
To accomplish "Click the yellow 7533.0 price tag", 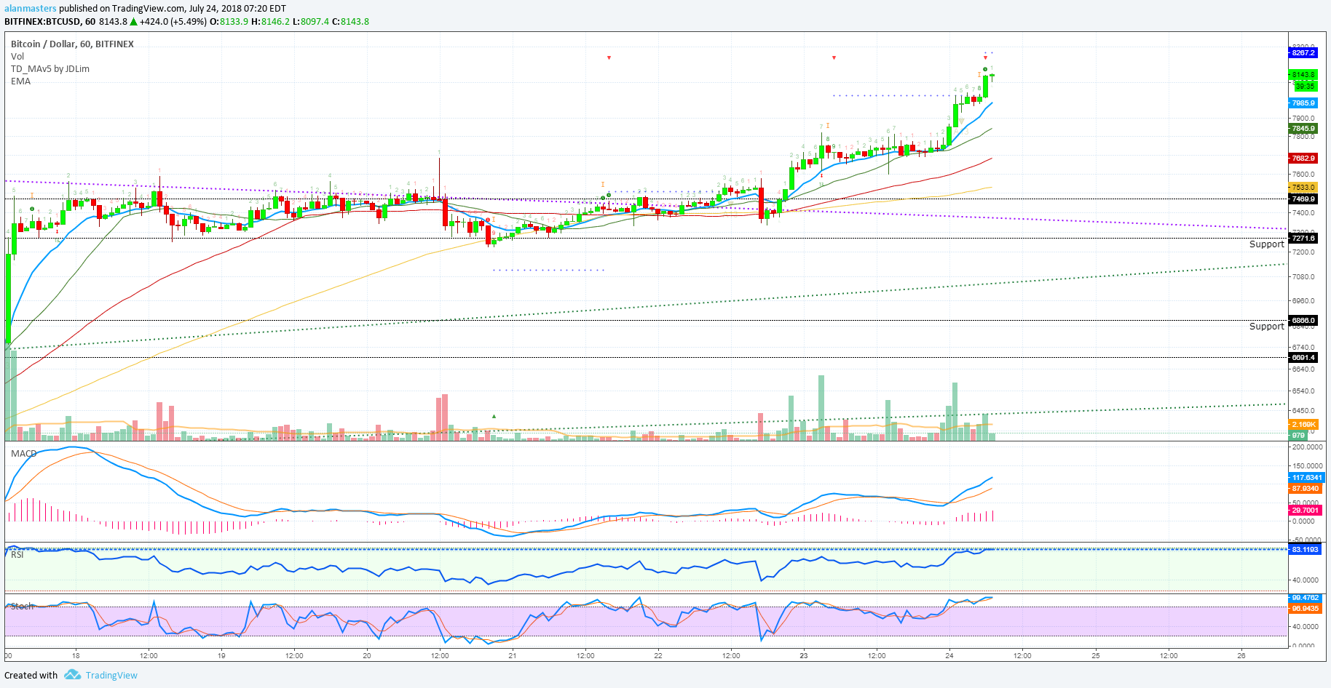I will [1303, 187].
